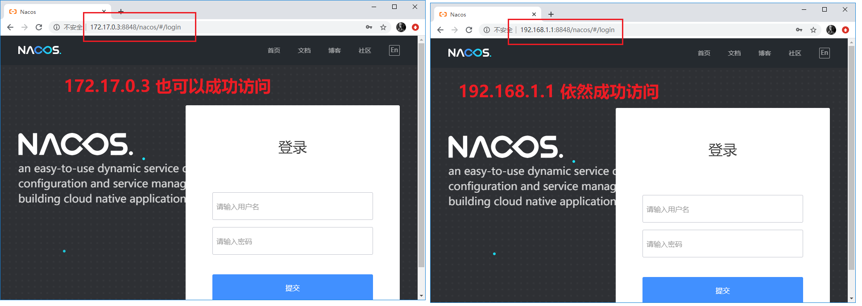Screen dimensions: 862x306
Task: Open 博客 menu in right window
Action: tap(765, 53)
